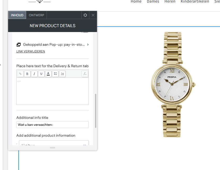Click into the Delivery & Return text area

click(x=53, y=91)
